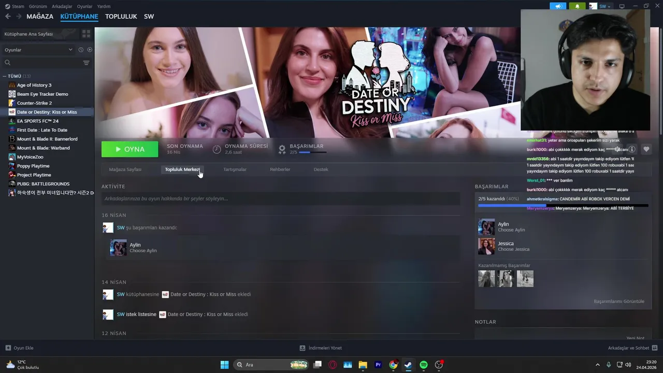This screenshot has width=663, height=373.
Task: Select Counter-Strike 2 in library
Action: point(34,103)
